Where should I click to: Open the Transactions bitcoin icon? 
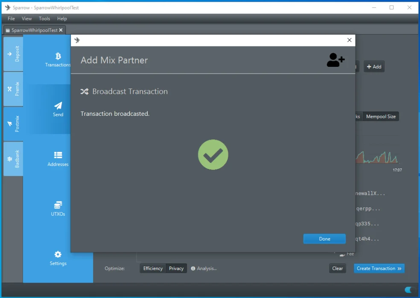58,56
